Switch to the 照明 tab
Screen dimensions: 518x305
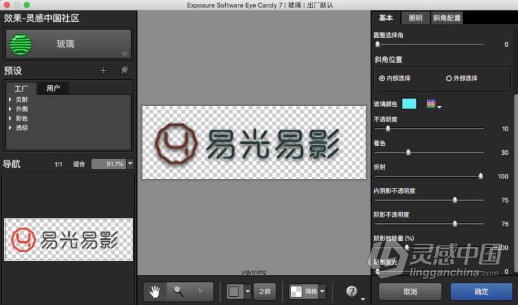click(x=416, y=18)
